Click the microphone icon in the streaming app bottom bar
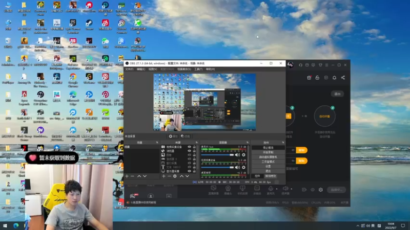 click(271, 188)
